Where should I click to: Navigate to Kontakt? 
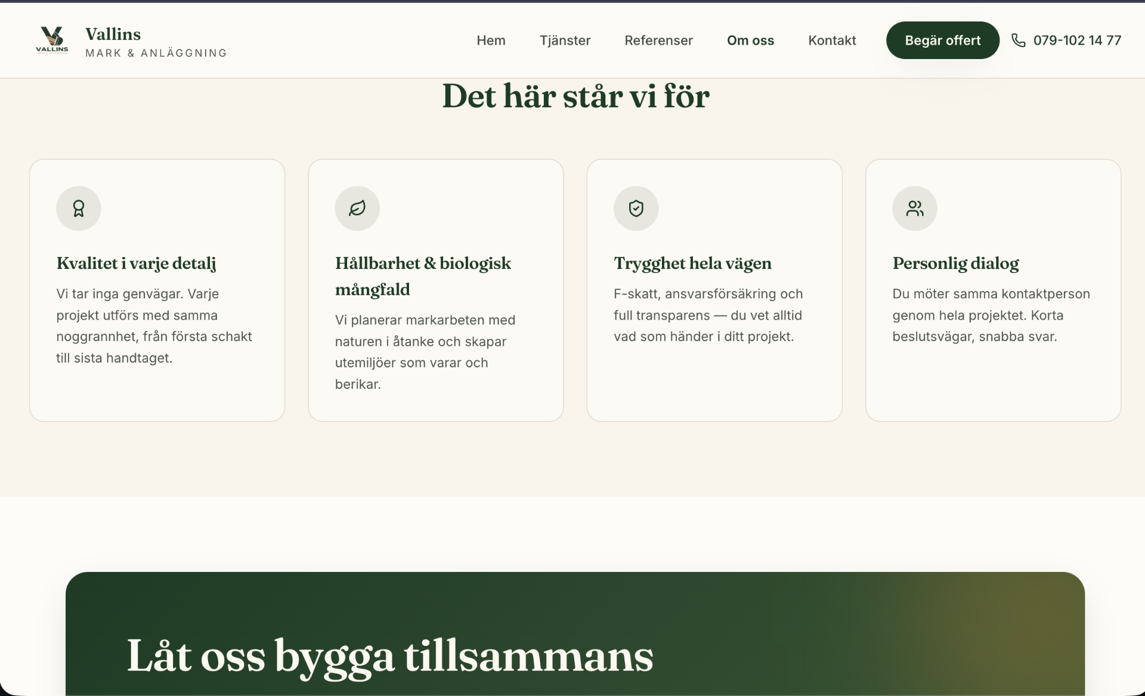point(832,41)
